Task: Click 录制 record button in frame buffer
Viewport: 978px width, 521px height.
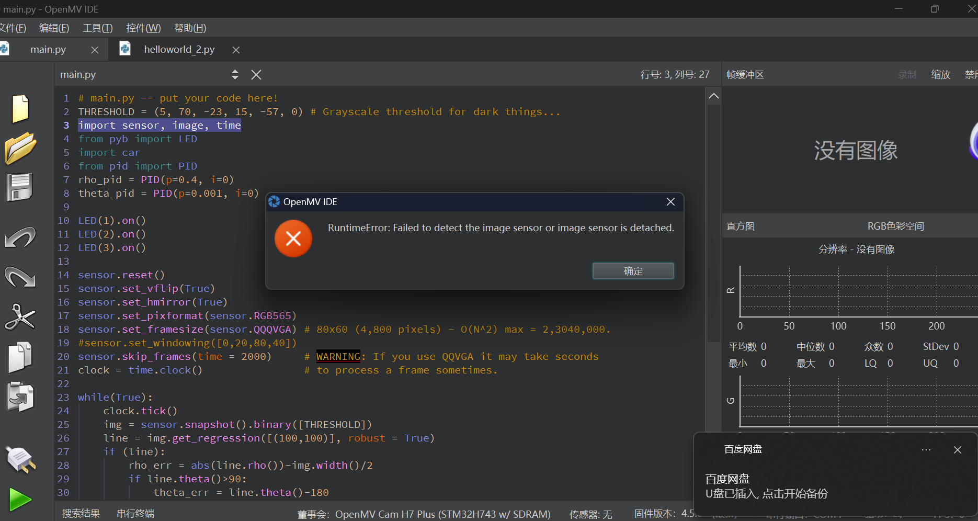Action: click(907, 75)
